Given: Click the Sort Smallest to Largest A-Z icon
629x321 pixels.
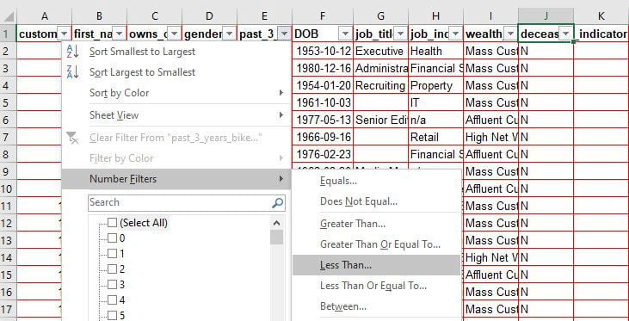Looking at the screenshot, I should (72, 52).
